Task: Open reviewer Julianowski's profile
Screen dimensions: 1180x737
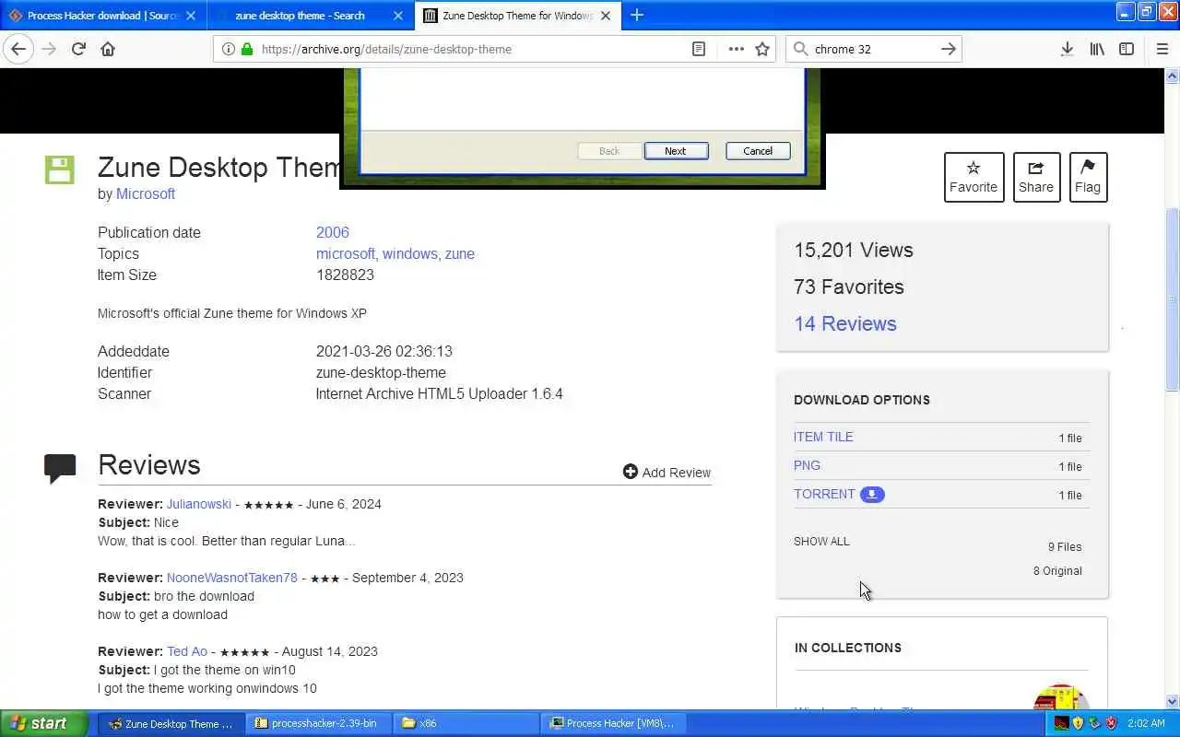Action: coord(199,504)
